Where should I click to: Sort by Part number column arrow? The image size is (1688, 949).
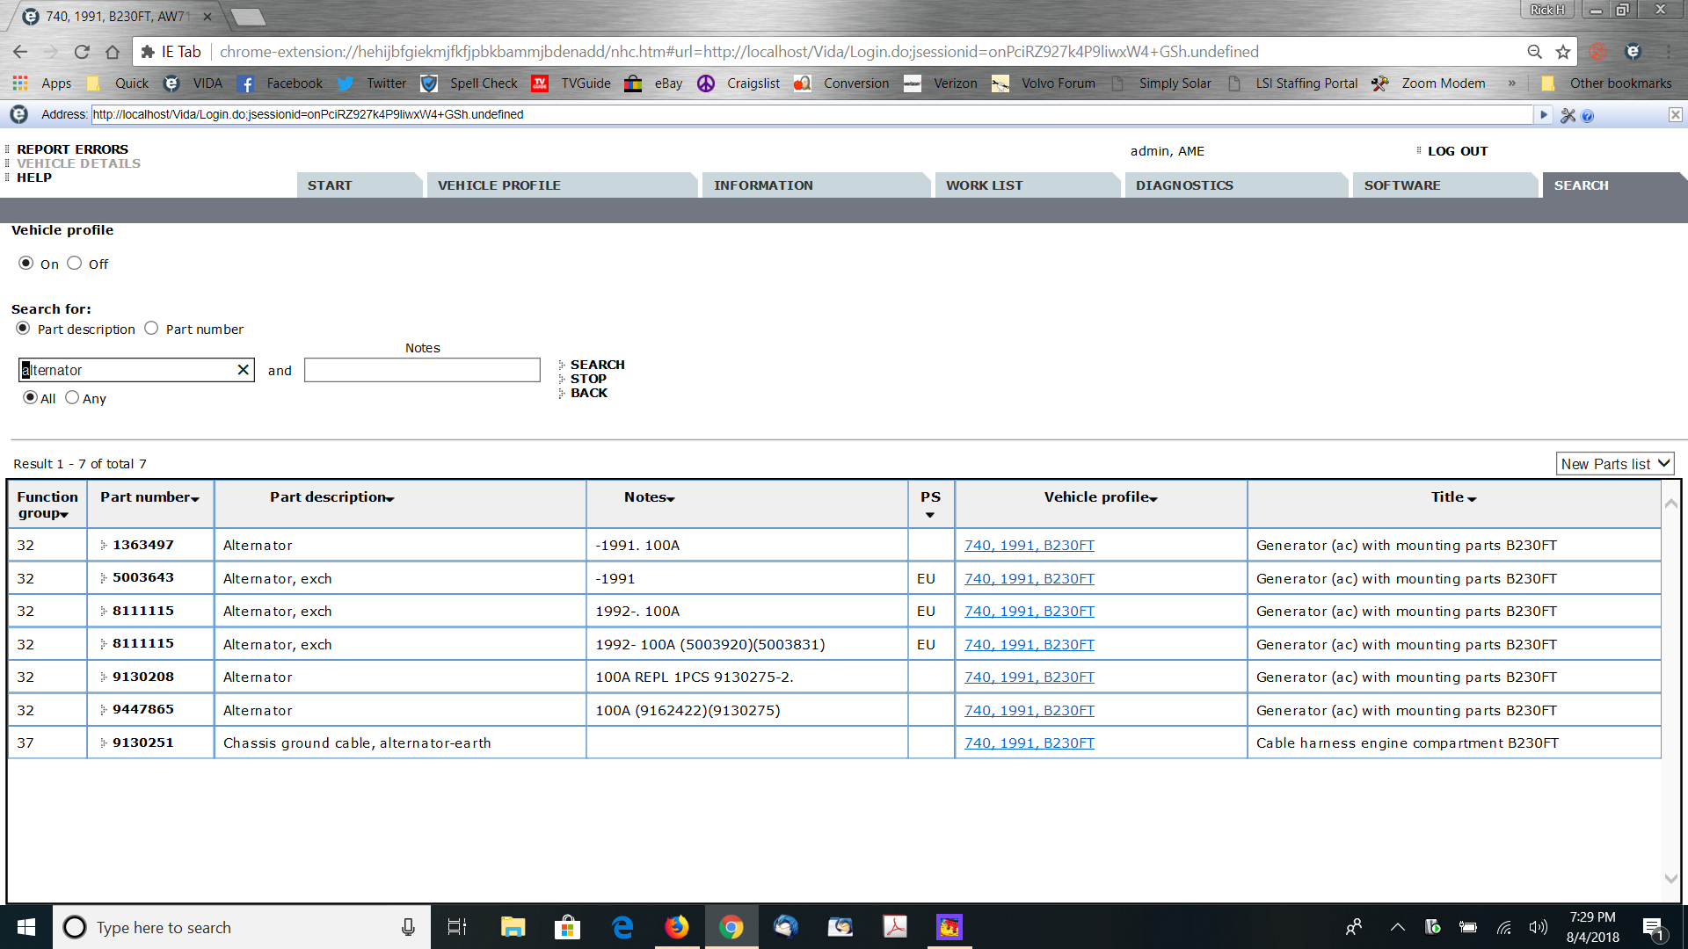[195, 498]
